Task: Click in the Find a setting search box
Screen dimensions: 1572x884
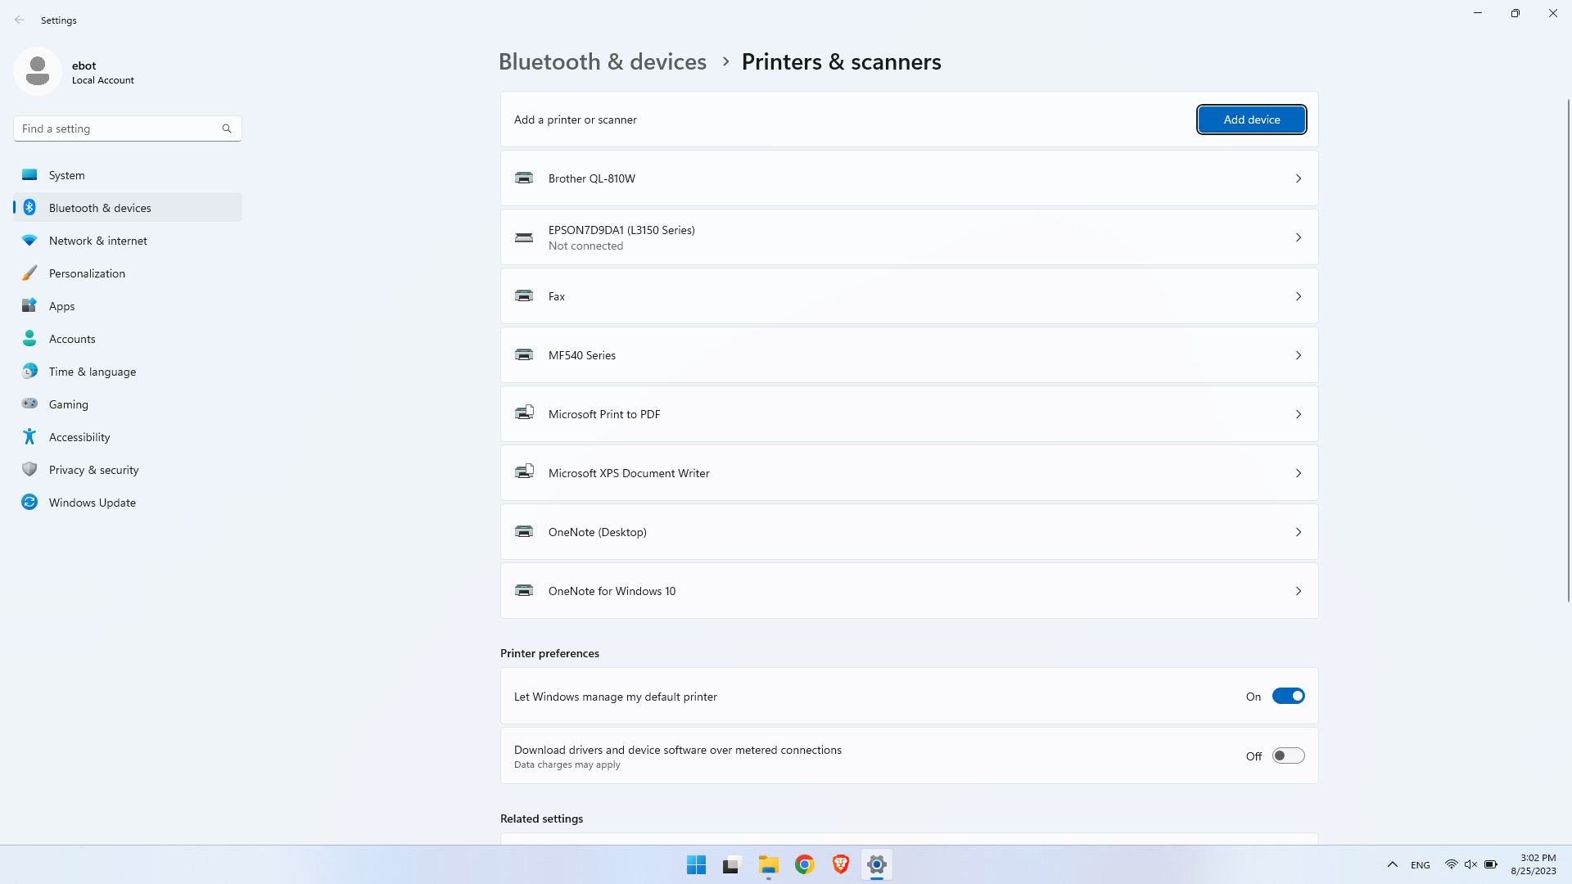Action: coord(128,129)
